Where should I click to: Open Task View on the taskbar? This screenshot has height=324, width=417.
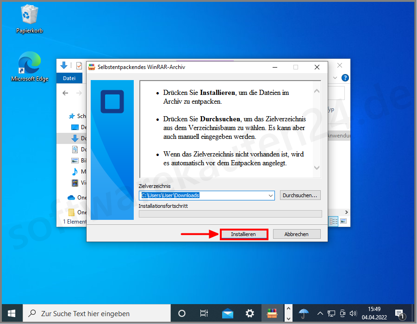click(204, 314)
